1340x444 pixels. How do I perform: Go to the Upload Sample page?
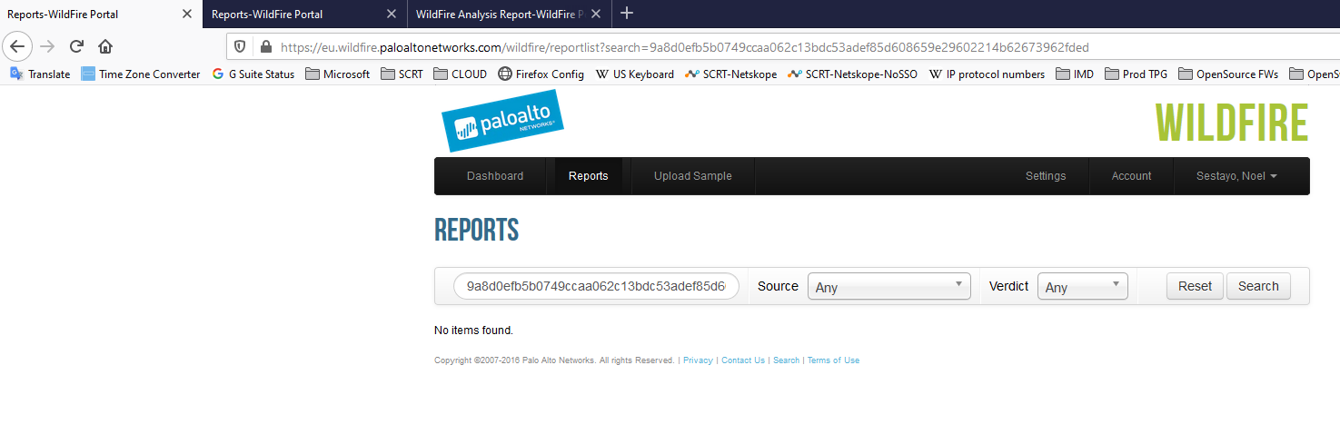click(692, 176)
